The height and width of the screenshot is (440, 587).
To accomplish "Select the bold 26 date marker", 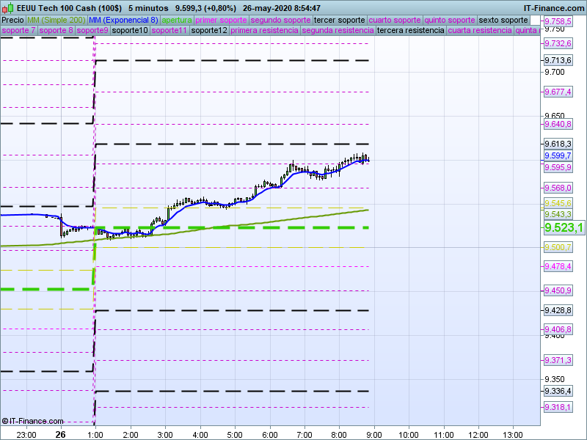I will click(x=60, y=434).
